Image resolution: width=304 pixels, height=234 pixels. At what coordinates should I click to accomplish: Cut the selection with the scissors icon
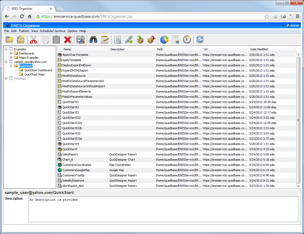[x=34, y=40]
